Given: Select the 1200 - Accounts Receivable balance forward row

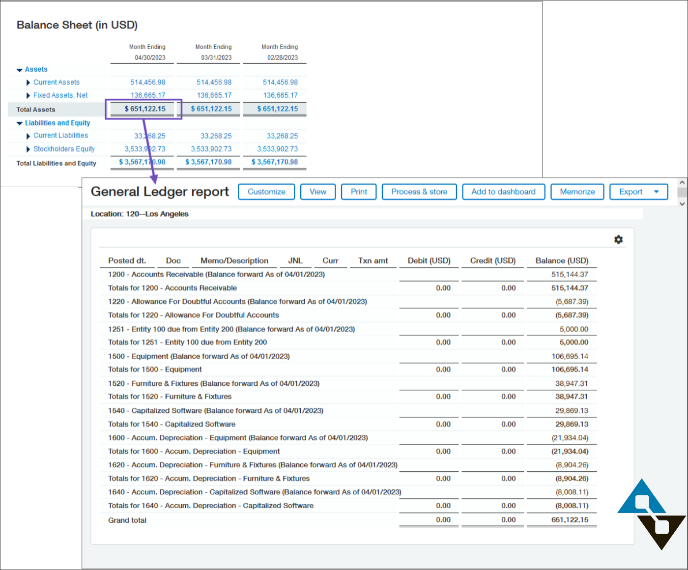Looking at the screenshot, I should (348, 274).
